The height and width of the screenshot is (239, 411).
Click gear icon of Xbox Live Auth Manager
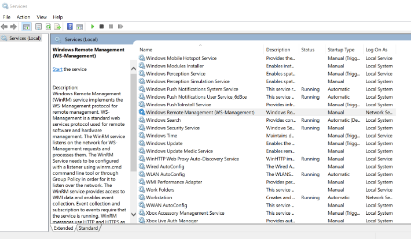(x=142, y=220)
